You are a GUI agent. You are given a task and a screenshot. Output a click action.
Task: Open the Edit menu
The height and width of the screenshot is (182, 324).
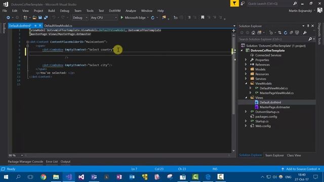coord(15,11)
